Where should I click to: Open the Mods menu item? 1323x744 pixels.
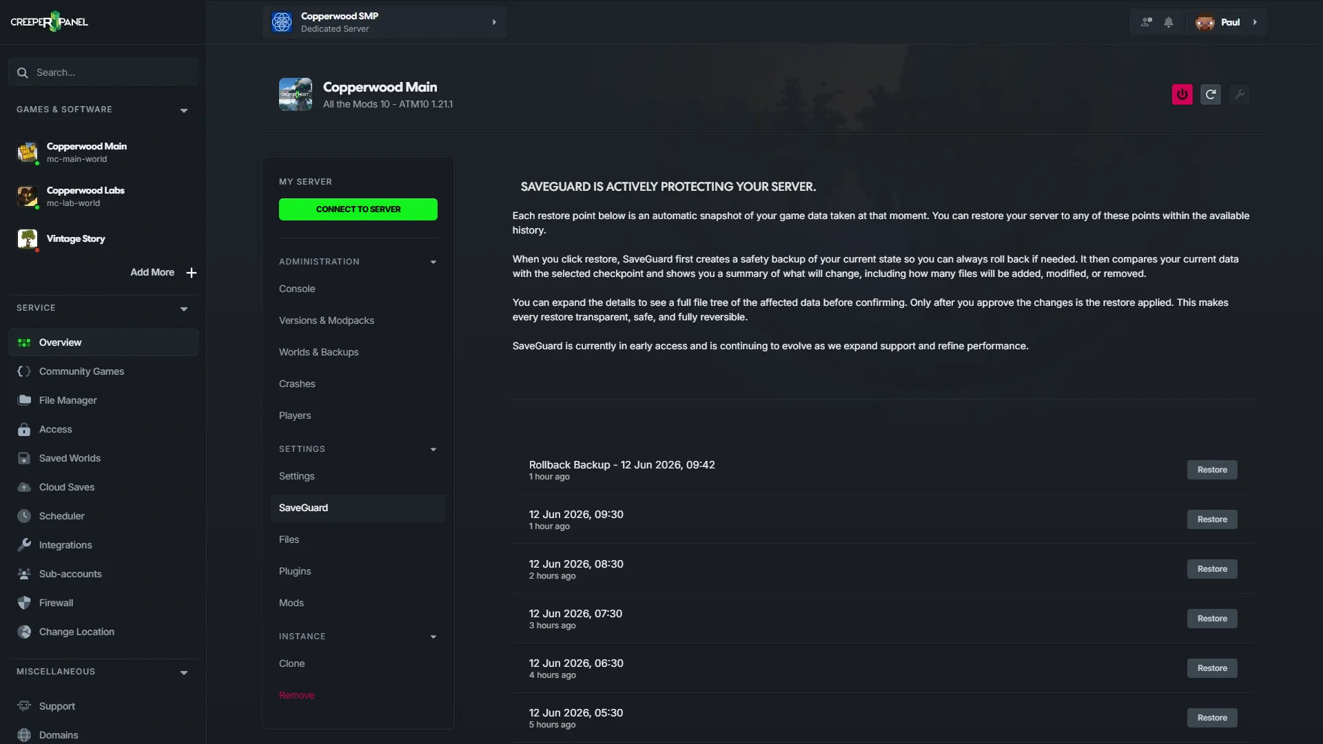(x=291, y=603)
